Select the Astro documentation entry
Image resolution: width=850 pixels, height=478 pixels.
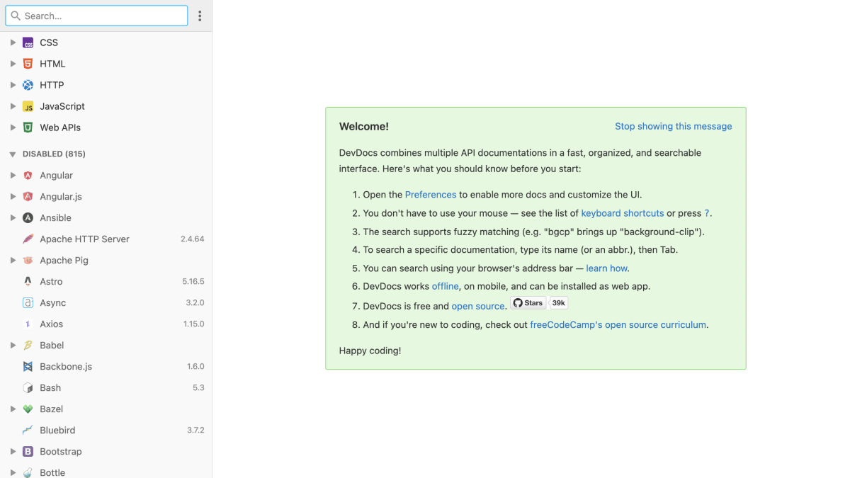106,282
